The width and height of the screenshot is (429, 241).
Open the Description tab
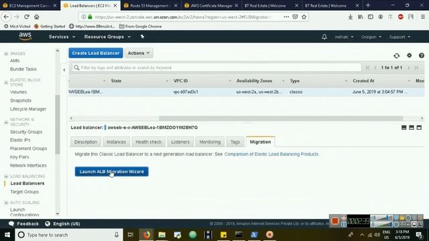tap(86, 142)
